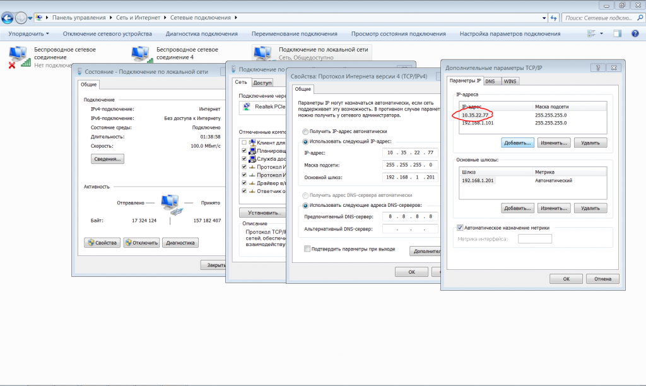Click the preferred DNS server field
Screen dimensions: 646x386
coord(409,216)
